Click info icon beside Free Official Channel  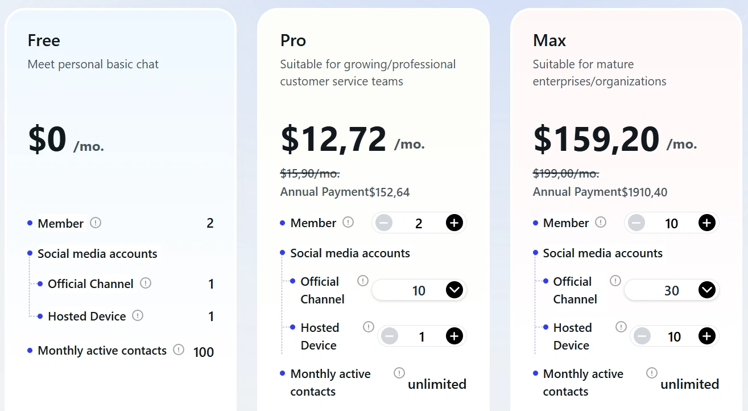pyautogui.click(x=146, y=283)
